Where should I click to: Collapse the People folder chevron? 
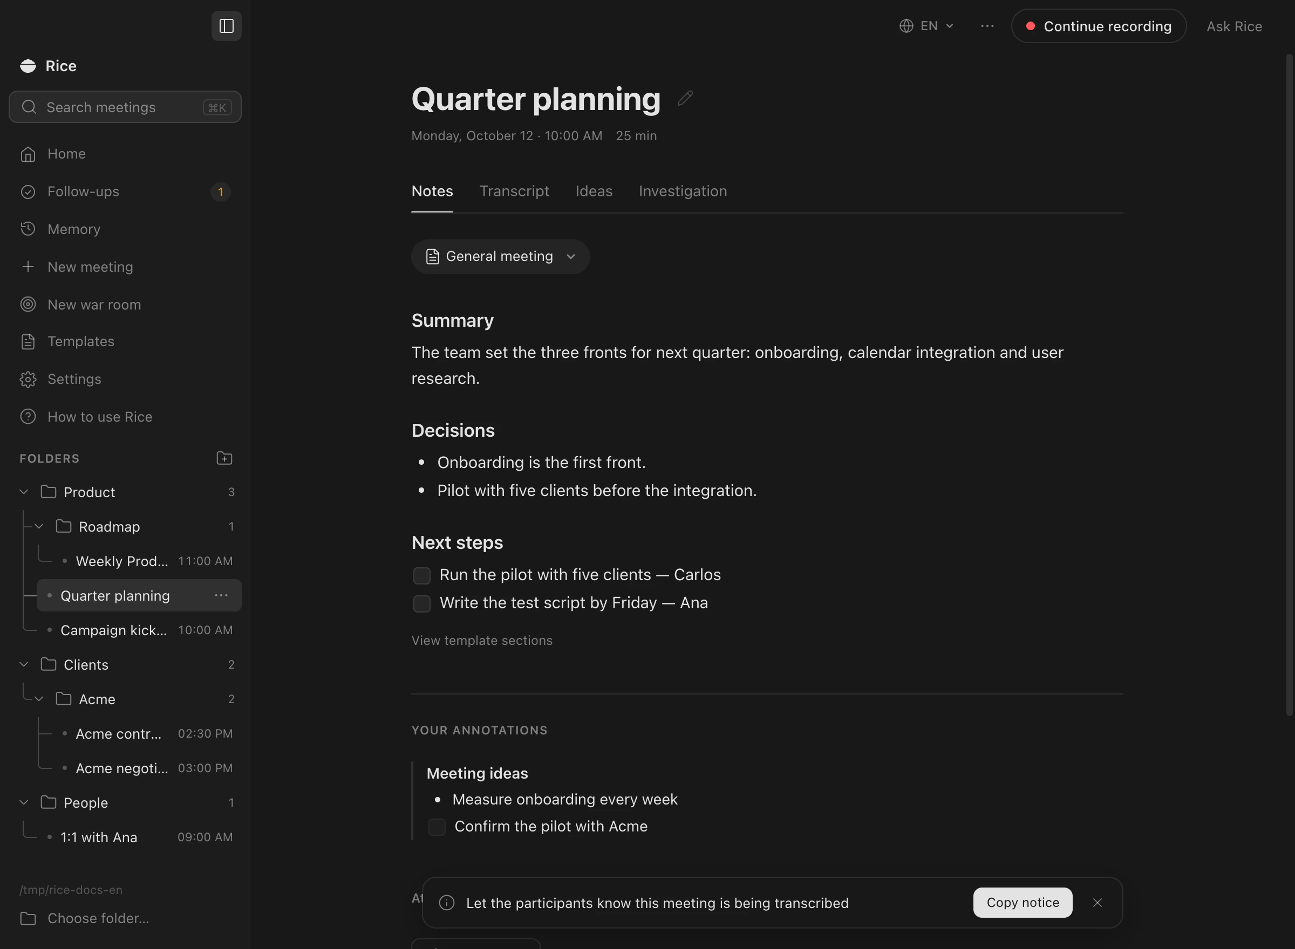coord(24,802)
